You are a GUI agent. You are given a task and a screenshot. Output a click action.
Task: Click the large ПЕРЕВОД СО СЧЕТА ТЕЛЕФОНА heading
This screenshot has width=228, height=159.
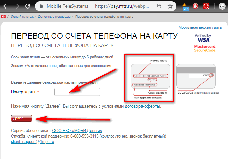click(94, 36)
